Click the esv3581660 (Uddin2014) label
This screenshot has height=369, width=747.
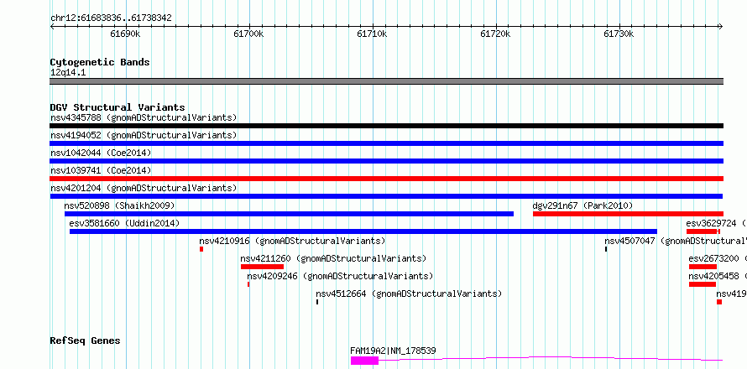[124, 223]
